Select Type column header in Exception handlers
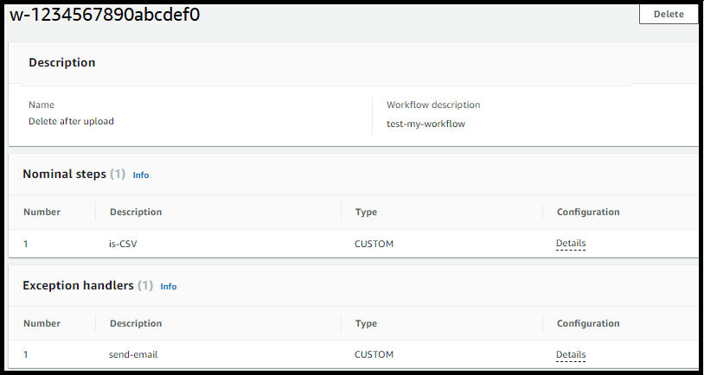This screenshot has height=375, width=704. coord(366,323)
